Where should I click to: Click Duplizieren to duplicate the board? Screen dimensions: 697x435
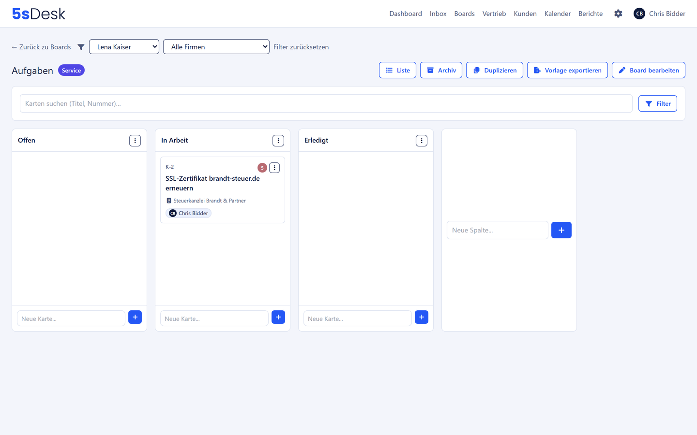494,70
